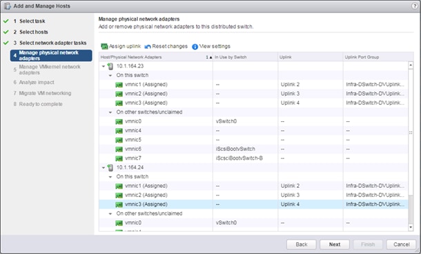
Task: Click the NIC icon of highlighted vmnic3 under 10.1.164.24
Action: [x=119, y=204]
